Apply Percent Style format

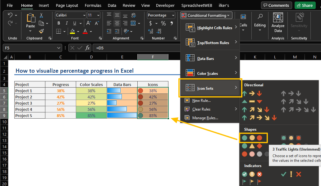coord(163,23)
